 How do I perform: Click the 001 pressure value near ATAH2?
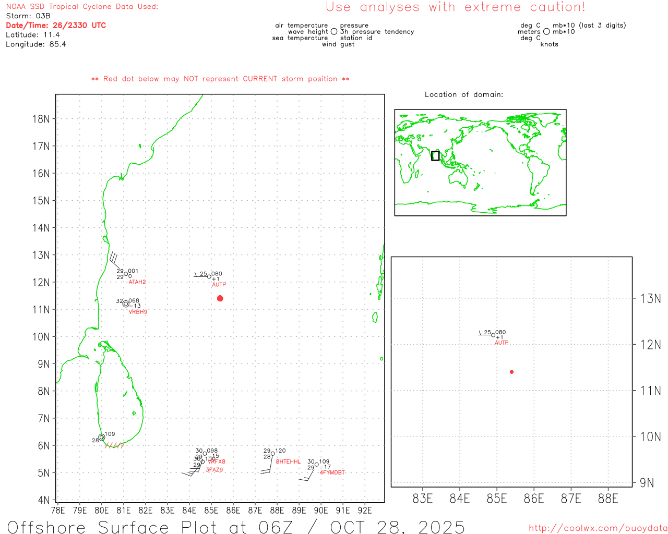coord(133,271)
